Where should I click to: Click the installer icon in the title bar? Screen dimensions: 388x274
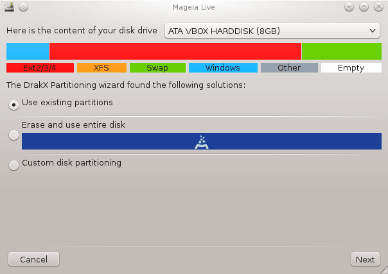[9, 7]
